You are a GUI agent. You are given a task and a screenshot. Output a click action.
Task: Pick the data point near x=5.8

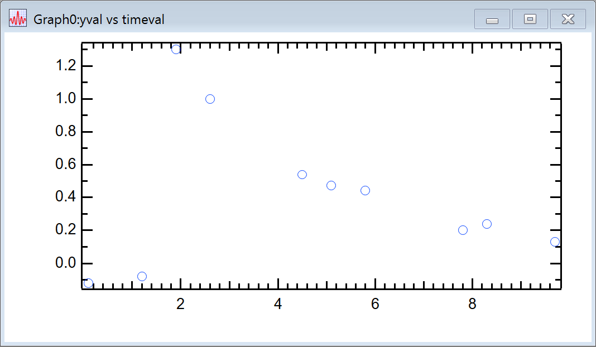pos(365,190)
